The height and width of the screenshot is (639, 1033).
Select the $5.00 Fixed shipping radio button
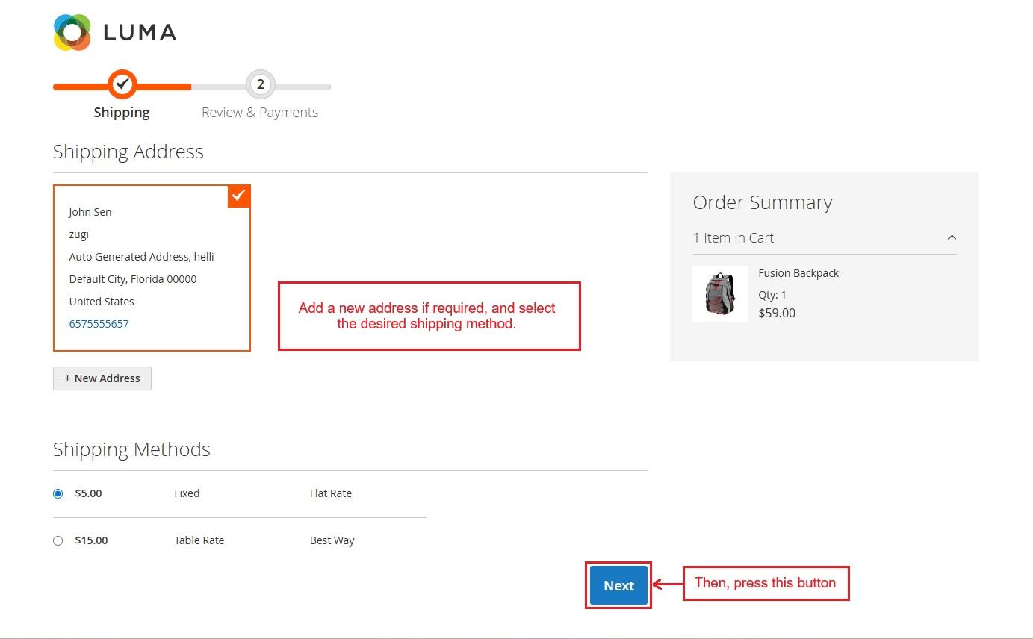click(58, 493)
